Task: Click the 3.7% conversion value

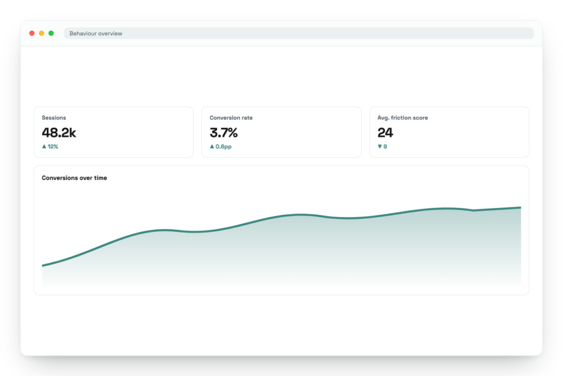Action: (224, 133)
